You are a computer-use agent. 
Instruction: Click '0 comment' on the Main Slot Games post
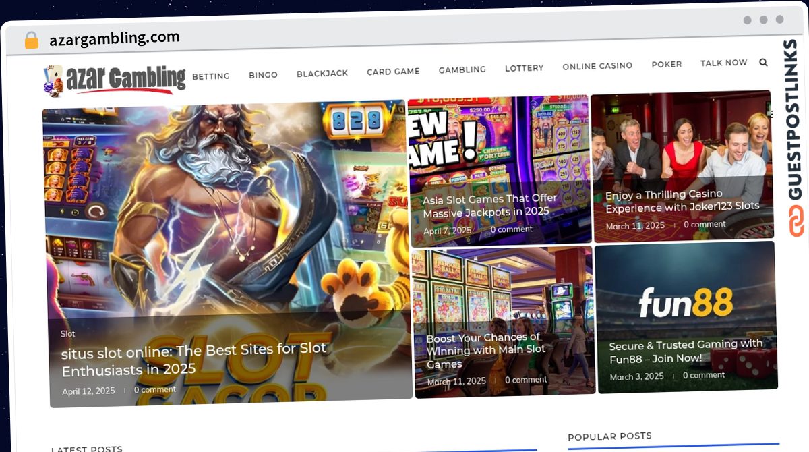click(526, 380)
